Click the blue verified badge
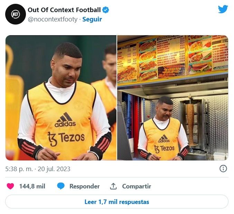The image size is (234, 214). (x=106, y=10)
